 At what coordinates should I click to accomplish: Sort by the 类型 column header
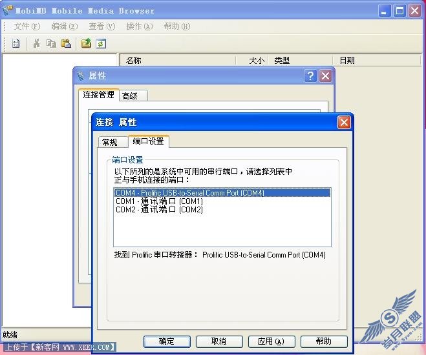(301, 60)
